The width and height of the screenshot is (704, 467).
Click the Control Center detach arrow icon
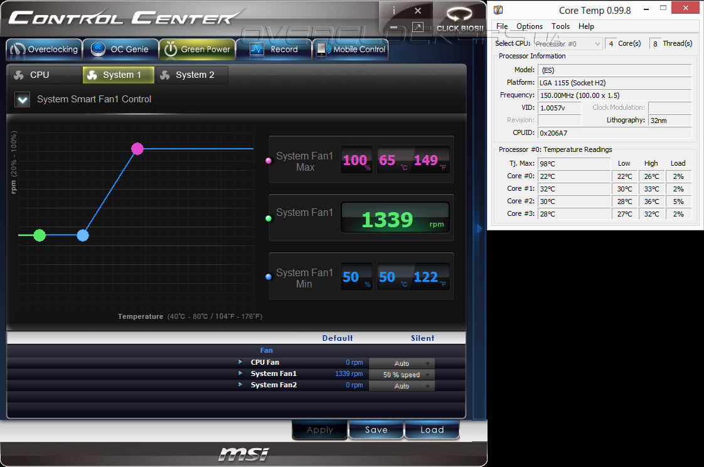[418, 28]
